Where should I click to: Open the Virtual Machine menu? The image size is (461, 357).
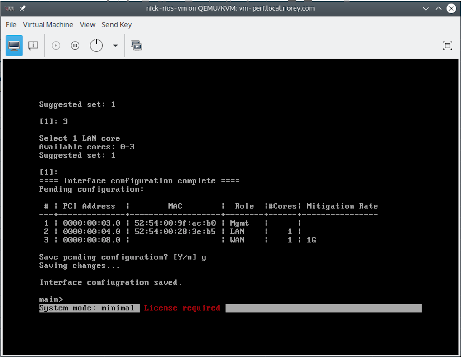tap(48, 25)
